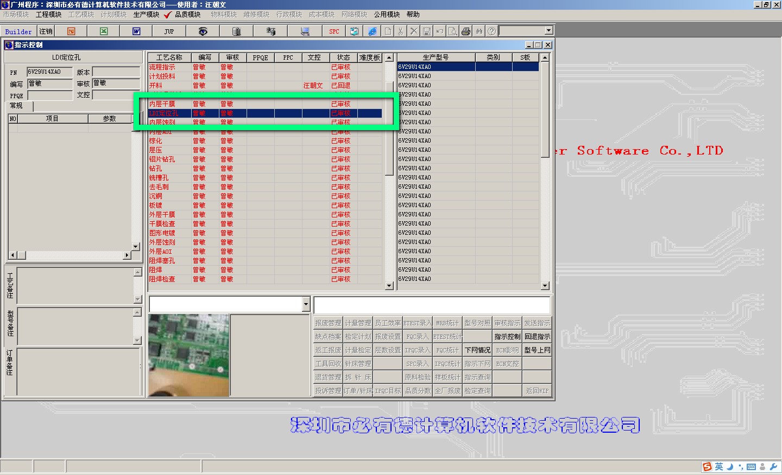Open the 公用模块 menu
This screenshot has width=782, height=475.
click(x=387, y=15)
